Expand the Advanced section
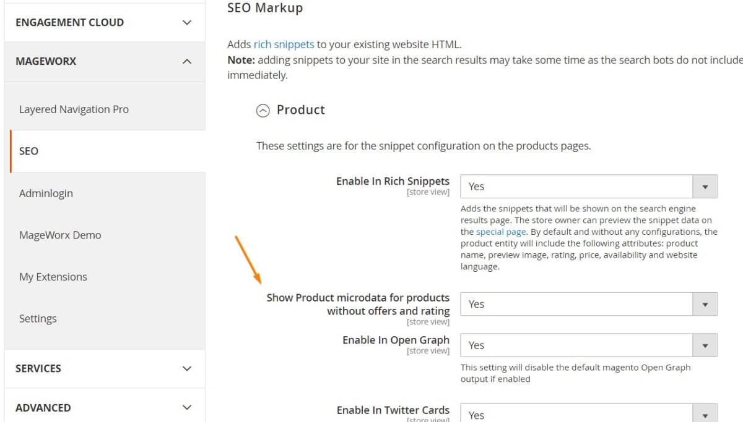This screenshot has height=422, width=743. pyautogui.click(x=104, y=407)
